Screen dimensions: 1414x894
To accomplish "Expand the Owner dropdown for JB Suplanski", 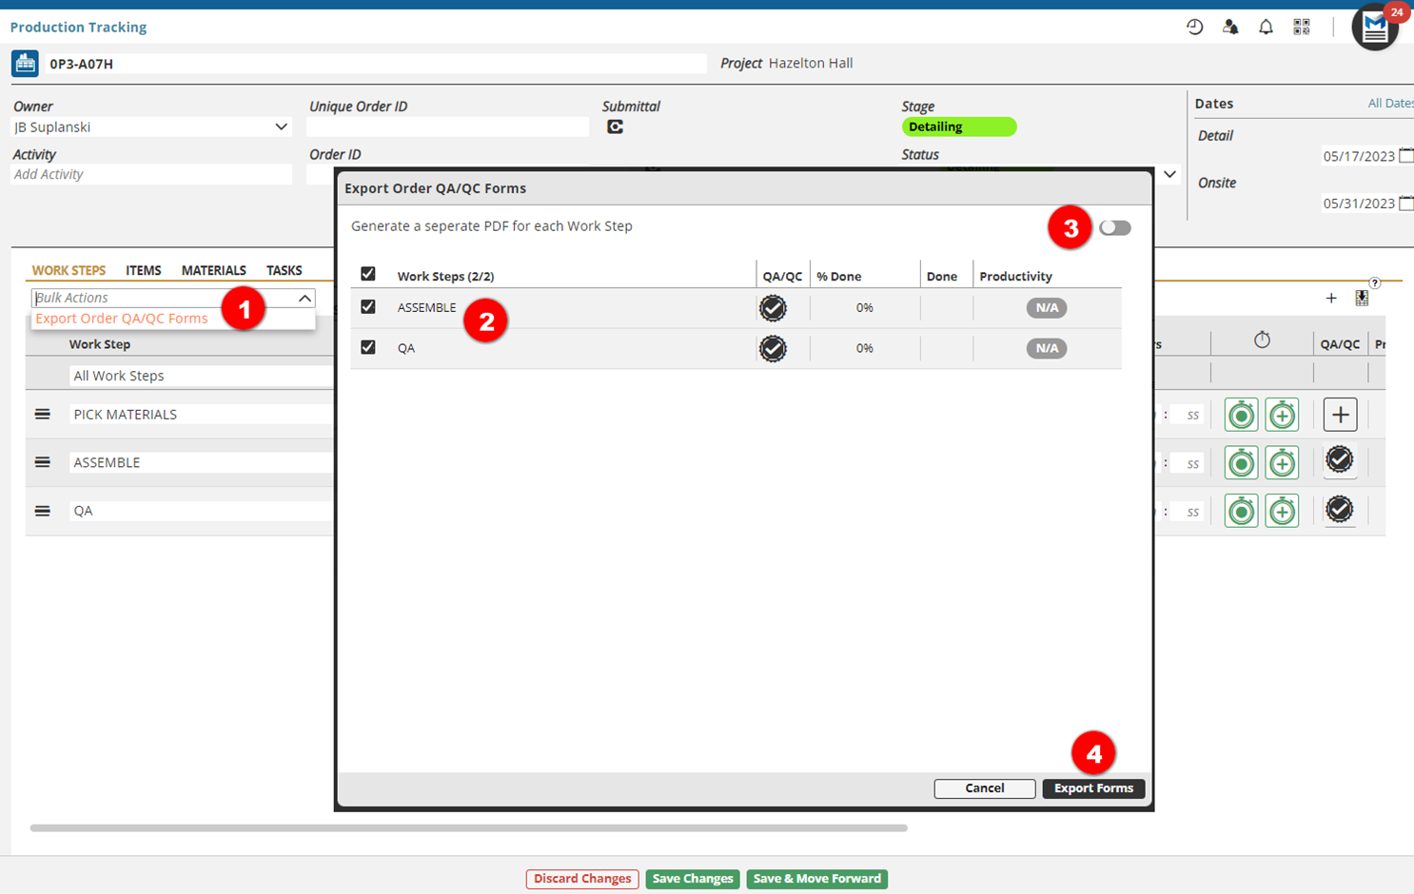I will click(281, 127).
